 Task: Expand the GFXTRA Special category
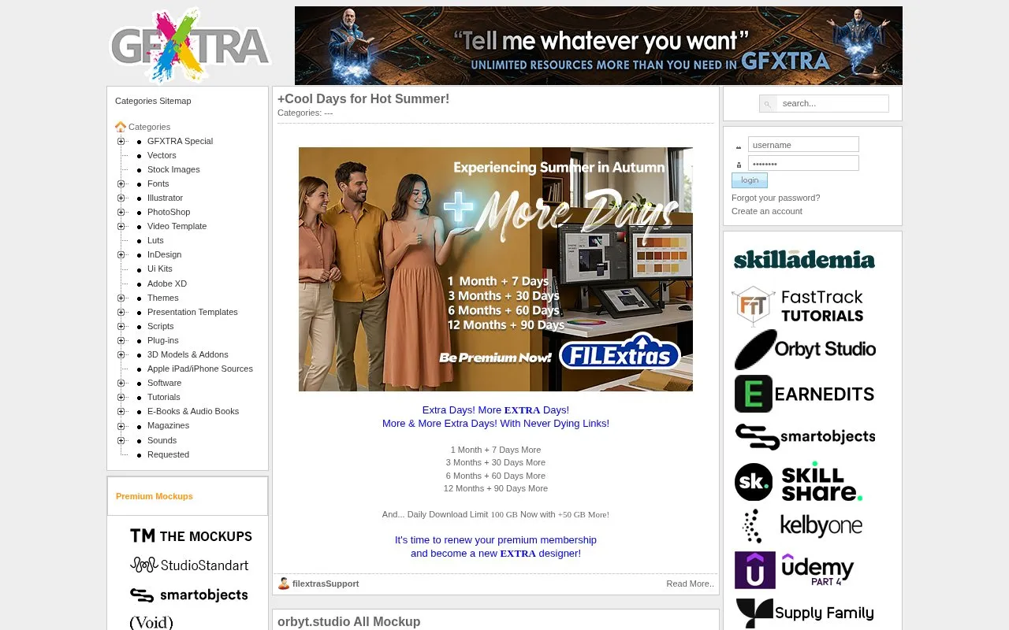point(121,141)
